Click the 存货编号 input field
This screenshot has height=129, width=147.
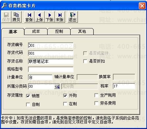pyautogui.click(x=51, y=45)
